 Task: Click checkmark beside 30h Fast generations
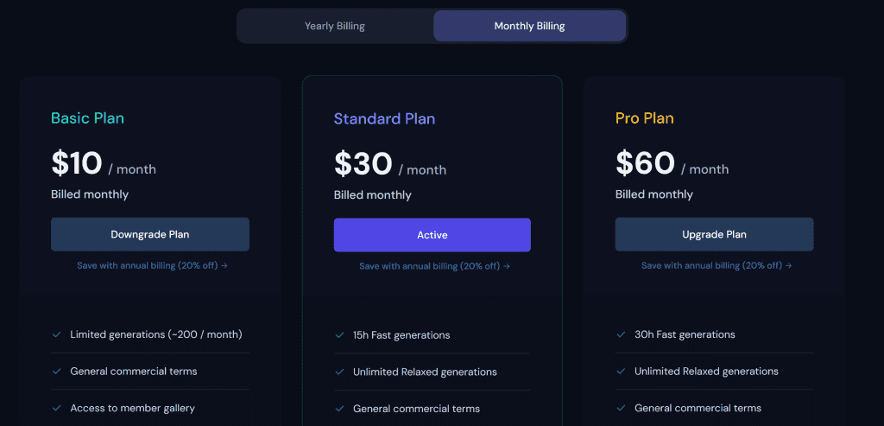click(621, 334)
